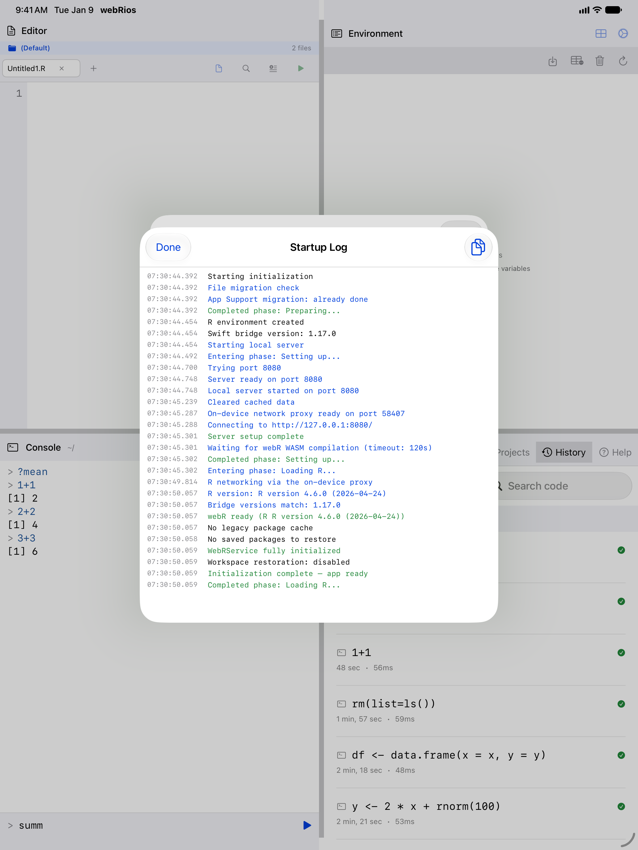Switch to the History tab

[x=564, y=452]
